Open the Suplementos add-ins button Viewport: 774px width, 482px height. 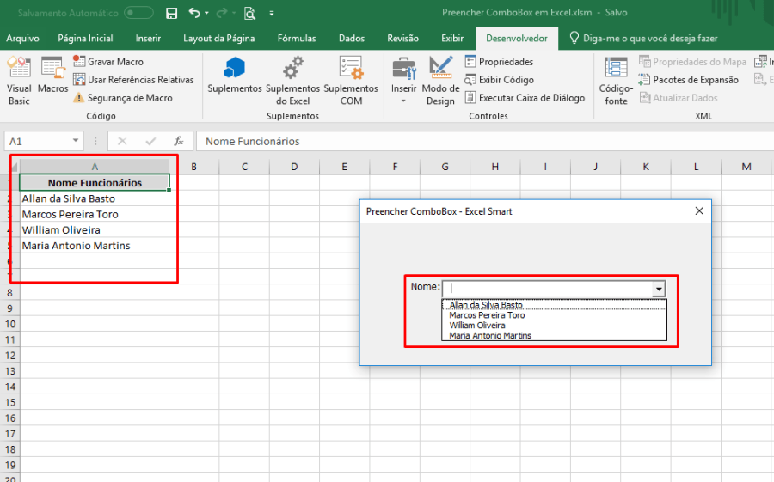click(235, 75)
